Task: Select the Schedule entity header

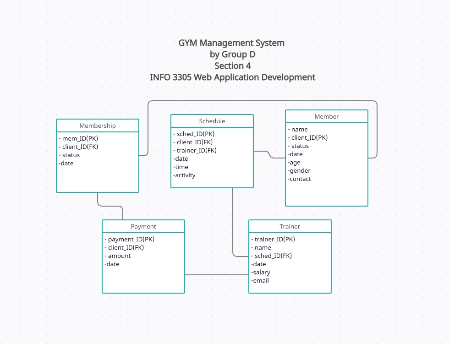Action: (x=212, y=121)
